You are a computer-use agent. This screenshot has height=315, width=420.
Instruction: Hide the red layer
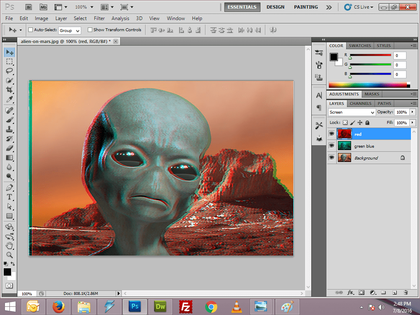(331, 134)
